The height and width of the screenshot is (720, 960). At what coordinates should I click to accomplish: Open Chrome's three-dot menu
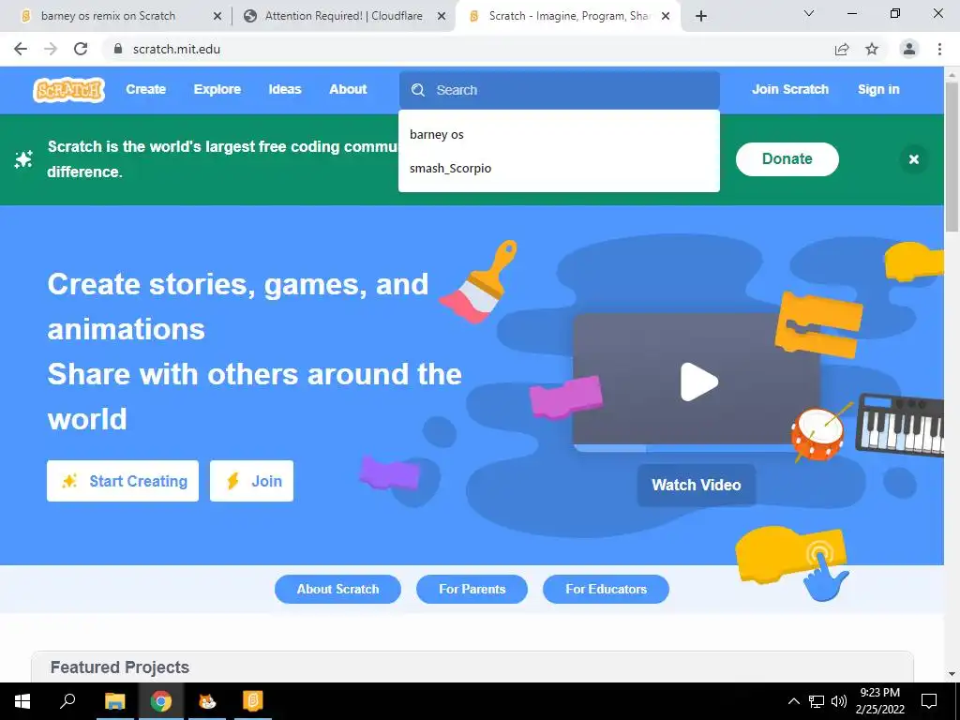(939, 49)
